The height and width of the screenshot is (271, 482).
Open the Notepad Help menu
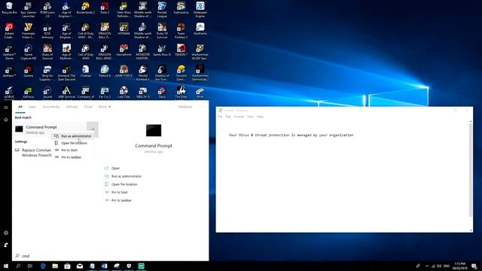260,117
